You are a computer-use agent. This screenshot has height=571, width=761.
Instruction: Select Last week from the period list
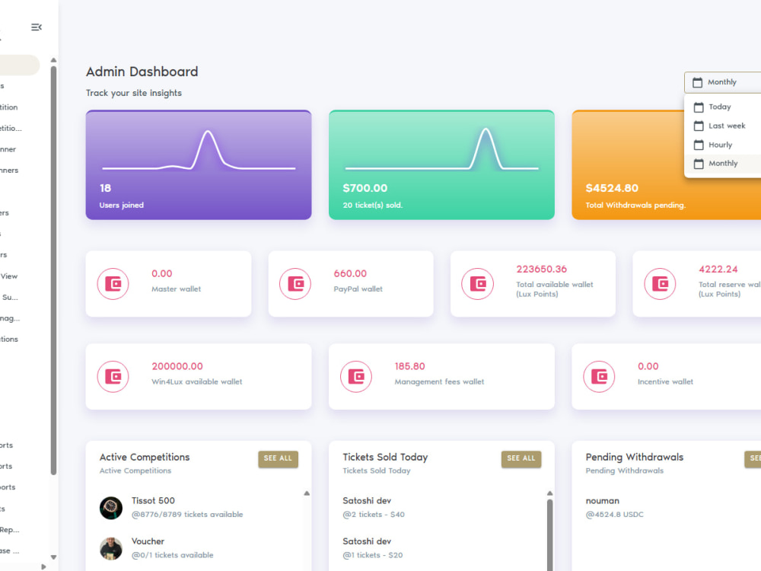click(x=723, y=126)
